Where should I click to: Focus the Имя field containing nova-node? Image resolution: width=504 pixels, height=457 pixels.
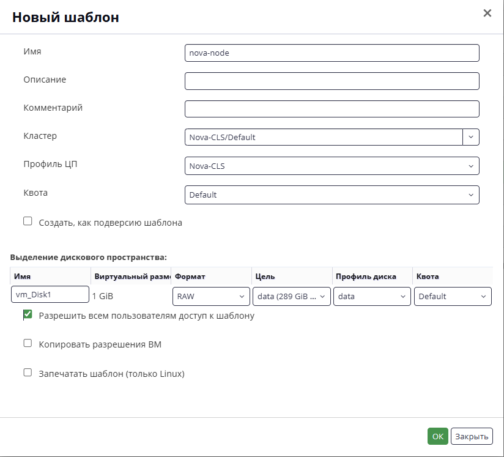tap(332, 53)
